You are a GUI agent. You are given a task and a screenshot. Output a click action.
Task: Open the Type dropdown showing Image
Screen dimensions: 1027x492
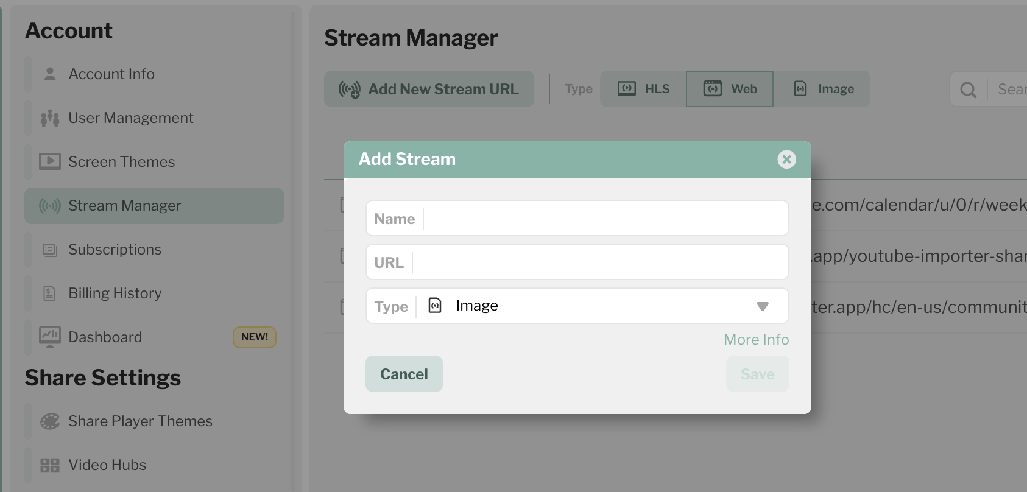coord(577,306)
